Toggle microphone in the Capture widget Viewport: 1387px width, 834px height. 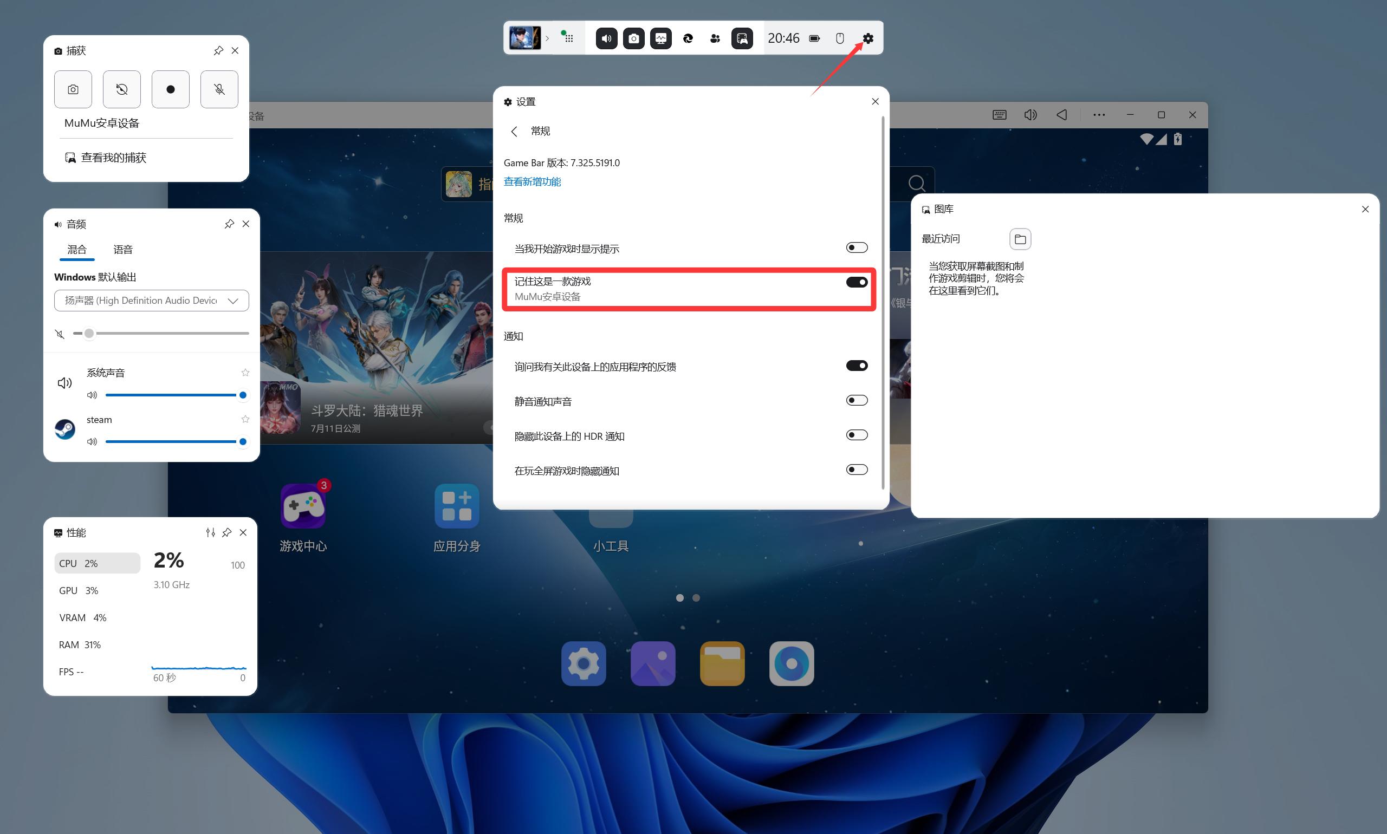pos(219,89)
